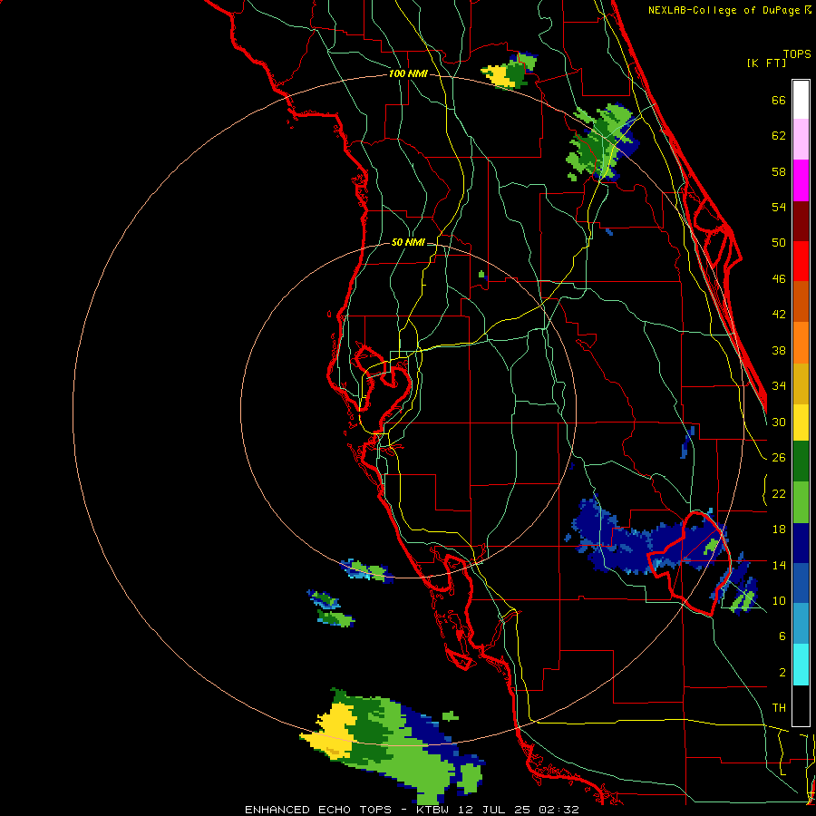Click the navy 18 kft legend color
The width and height of the screenshot is (816, 816).
click(x=801, y=543)
